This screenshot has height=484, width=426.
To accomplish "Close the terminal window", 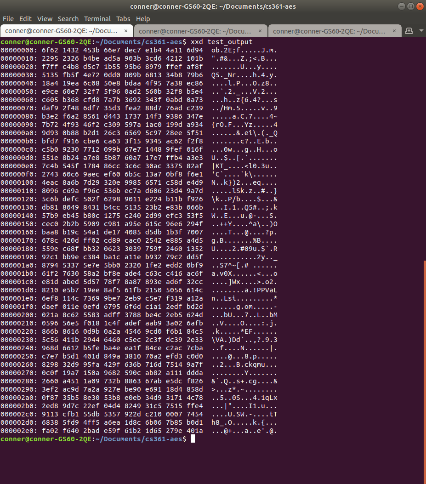I will click(420, 6).
